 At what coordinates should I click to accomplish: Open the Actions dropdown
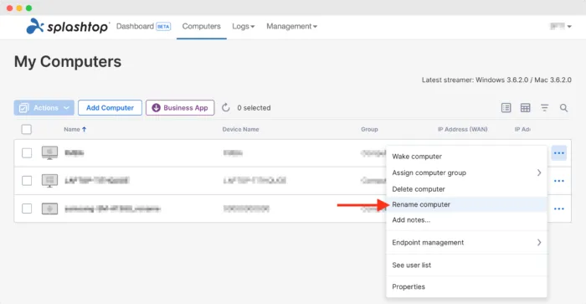[x=44, y=108]
